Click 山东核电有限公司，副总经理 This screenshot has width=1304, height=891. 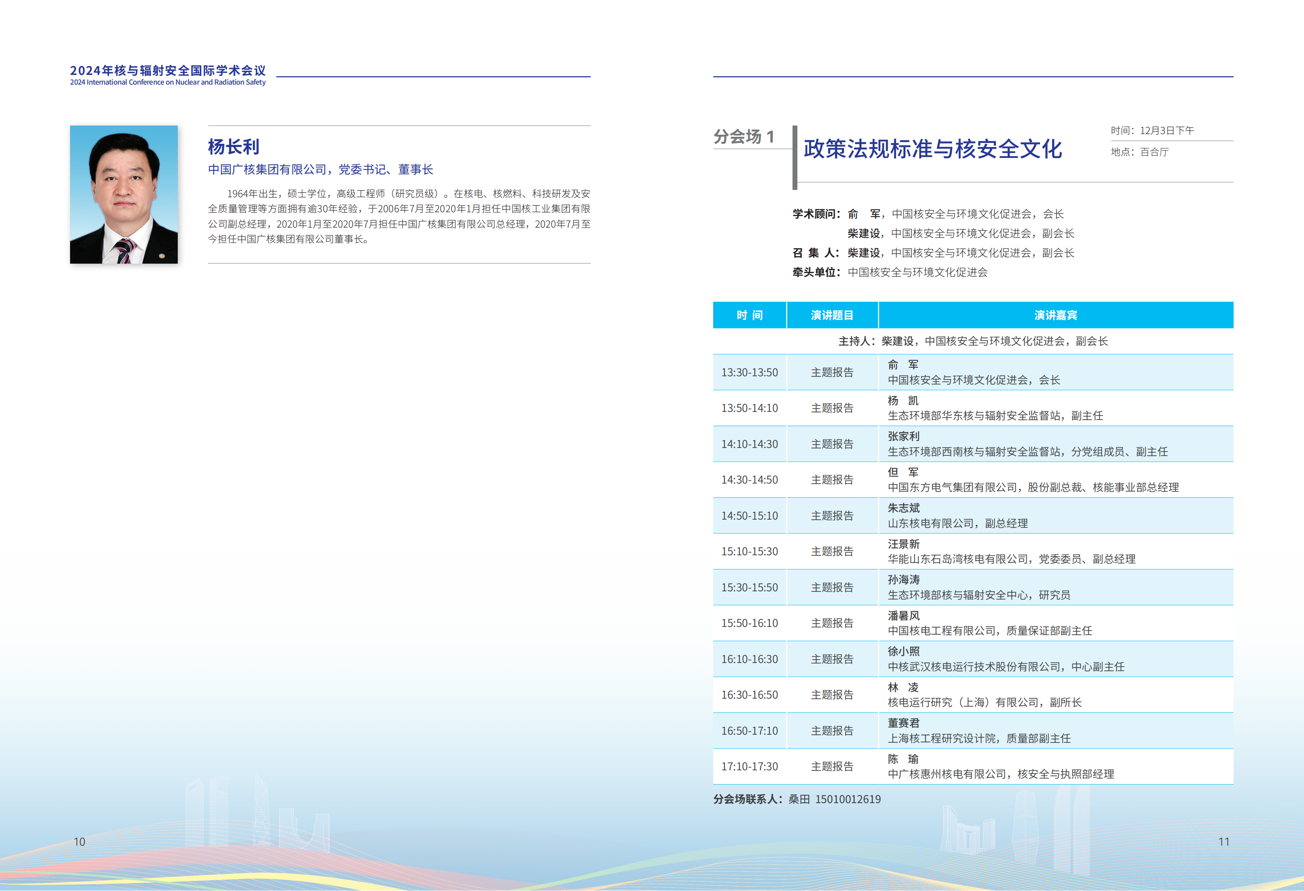958,524
